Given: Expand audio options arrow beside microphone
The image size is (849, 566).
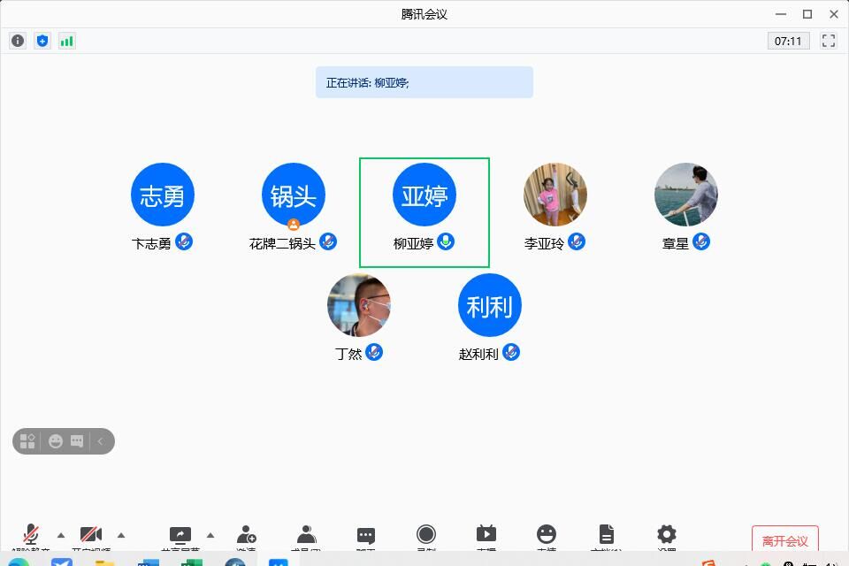Looking at the screenshot, I should click(61, 535).
